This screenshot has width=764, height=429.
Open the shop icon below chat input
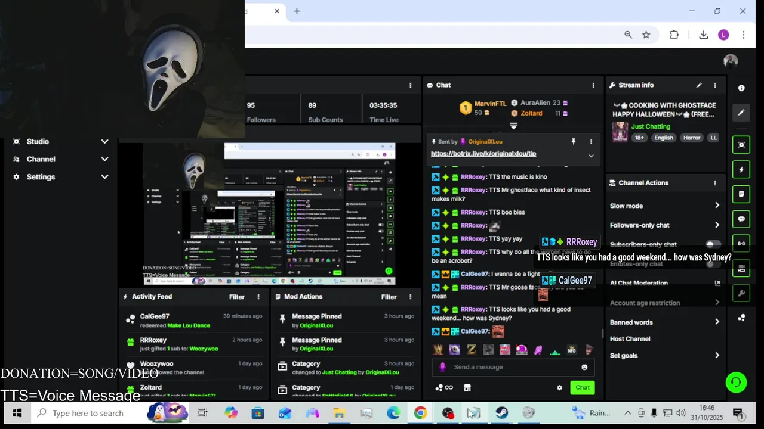467,387
